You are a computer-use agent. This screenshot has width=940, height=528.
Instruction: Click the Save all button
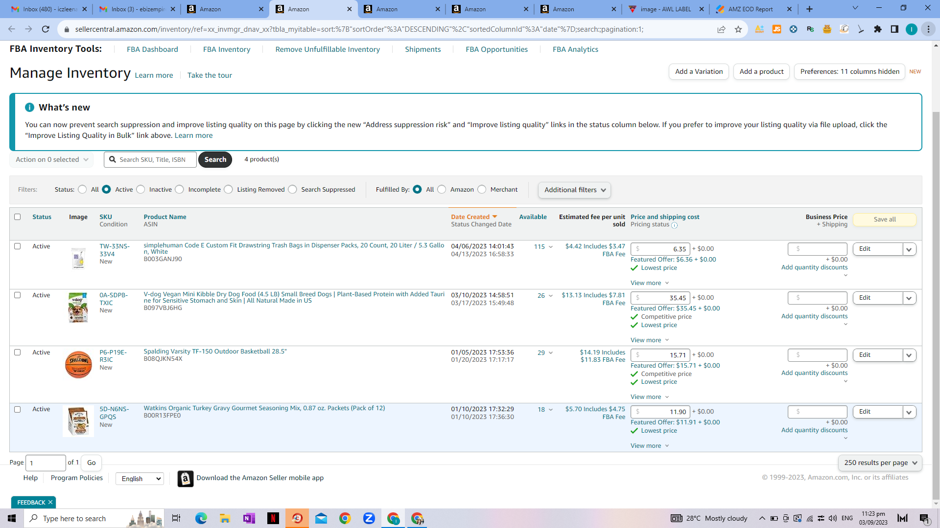tap(885, 220)
